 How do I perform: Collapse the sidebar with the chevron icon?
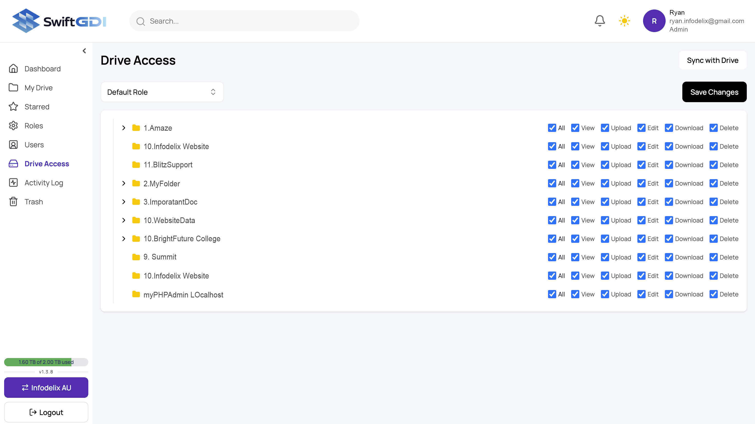pyautogui.click(x=84, y=51)
